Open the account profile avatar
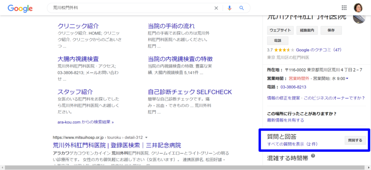Image resolution: width=371 pixels, height=170 pixels. 358,8
